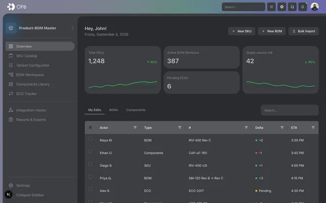Click the user avatar in top bar
This screenshot has width=326, height=203.
pos(315,7)
